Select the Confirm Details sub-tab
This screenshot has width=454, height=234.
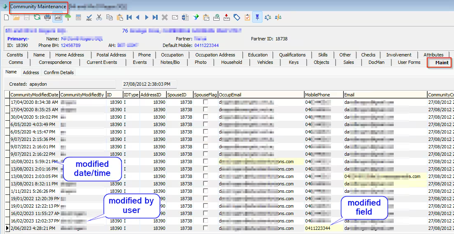coord(59,73)
